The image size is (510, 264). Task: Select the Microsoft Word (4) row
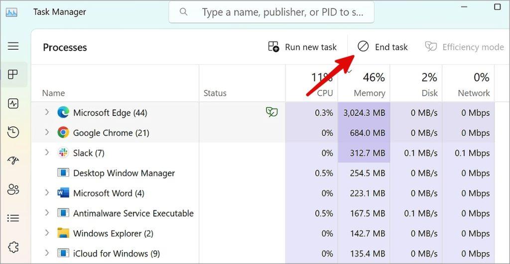point(263,193)
